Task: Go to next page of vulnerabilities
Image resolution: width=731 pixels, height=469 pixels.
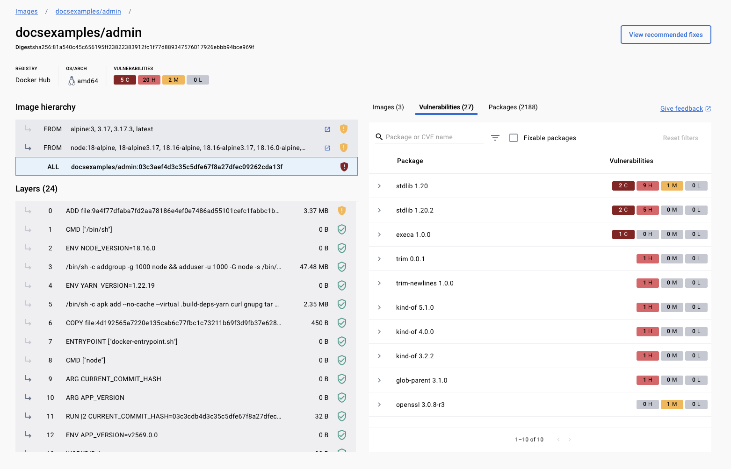Action: 570,440
